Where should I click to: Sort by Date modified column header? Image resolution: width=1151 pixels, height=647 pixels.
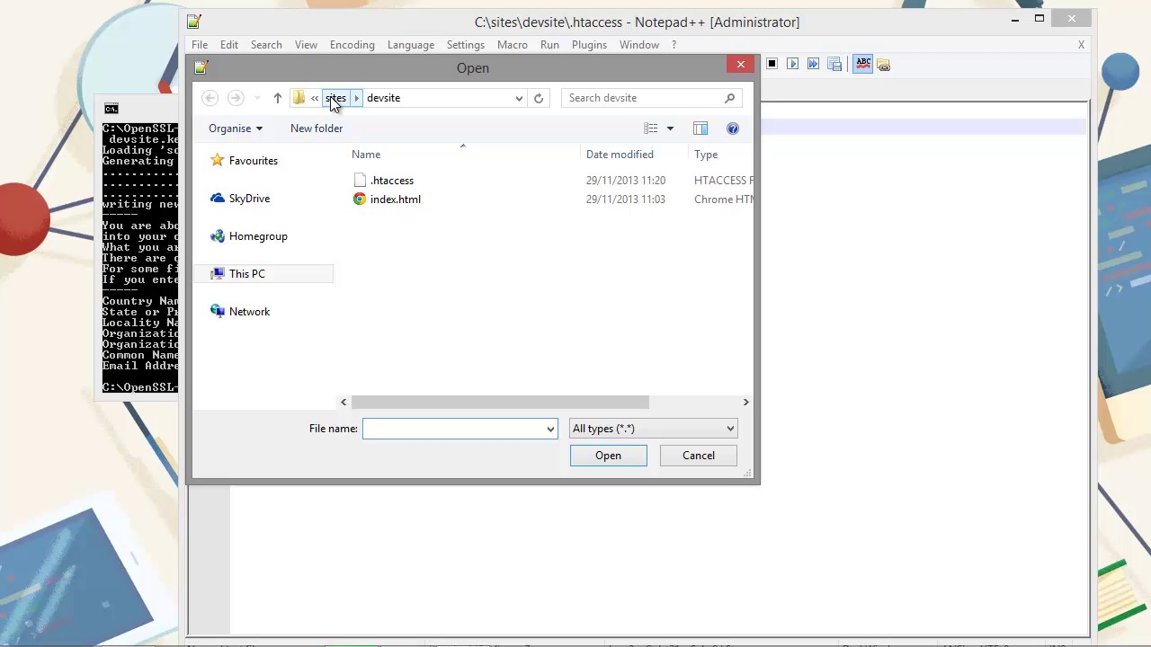(x=620, y=155)
